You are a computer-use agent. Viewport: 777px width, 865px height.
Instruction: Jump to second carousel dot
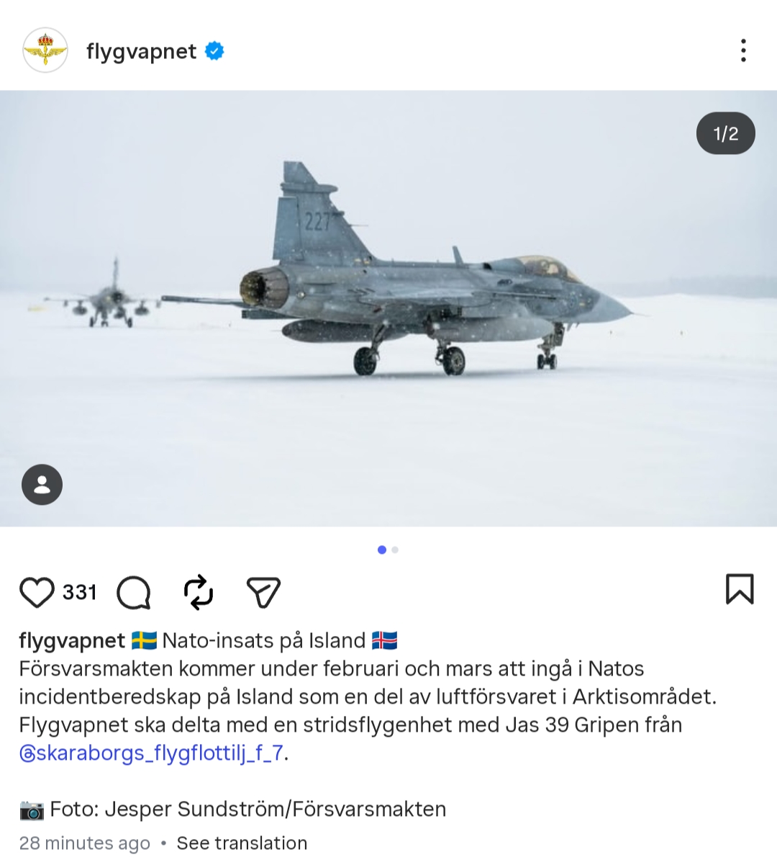[x=395, y=550]
